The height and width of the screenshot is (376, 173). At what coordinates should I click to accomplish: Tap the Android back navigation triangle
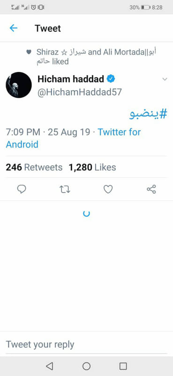click(x=49, y=366)
